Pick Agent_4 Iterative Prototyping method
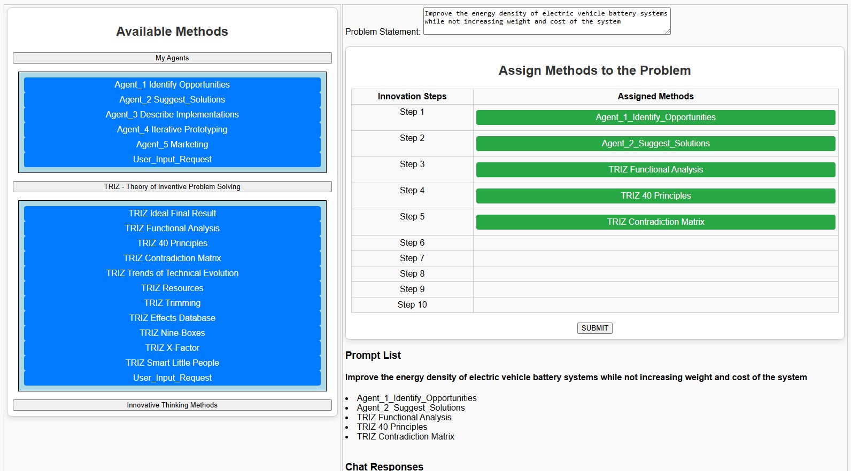Viewport: 851px width, 471px height. (172, 129)
